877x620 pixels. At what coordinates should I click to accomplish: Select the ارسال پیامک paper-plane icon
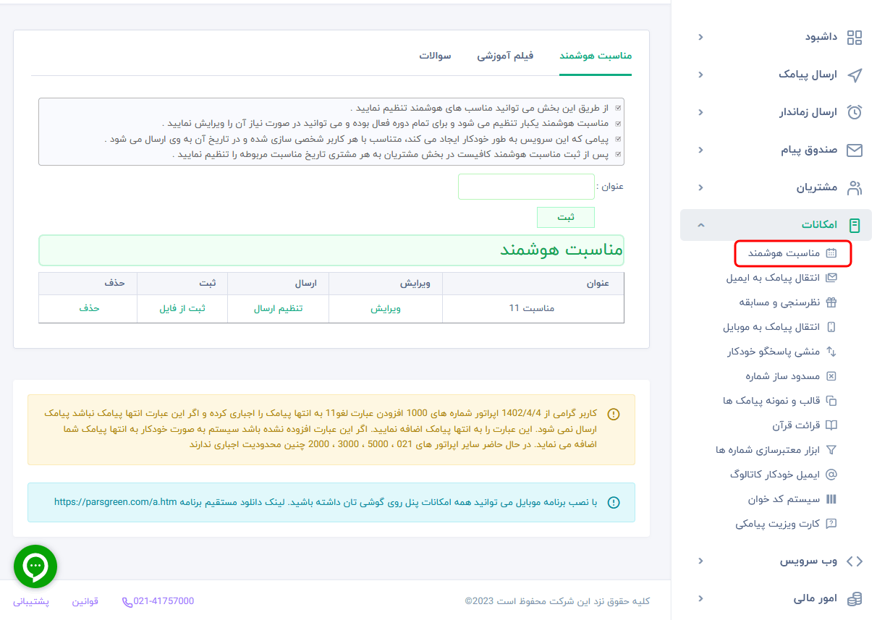pyautogui.click(x=855, y=75)
